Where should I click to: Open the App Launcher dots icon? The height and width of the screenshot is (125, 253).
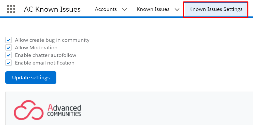(11, 9)
